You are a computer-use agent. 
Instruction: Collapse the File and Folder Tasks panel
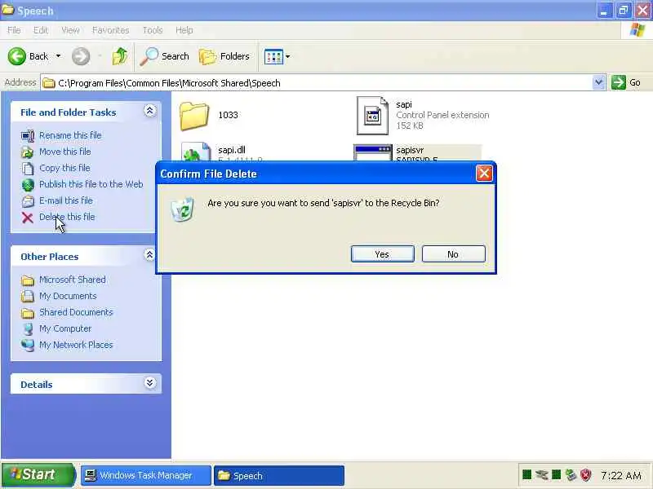[x=150, y=111]
